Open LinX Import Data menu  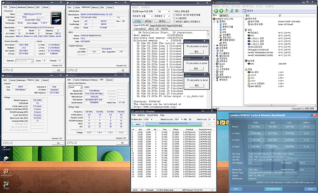(152, 115)
